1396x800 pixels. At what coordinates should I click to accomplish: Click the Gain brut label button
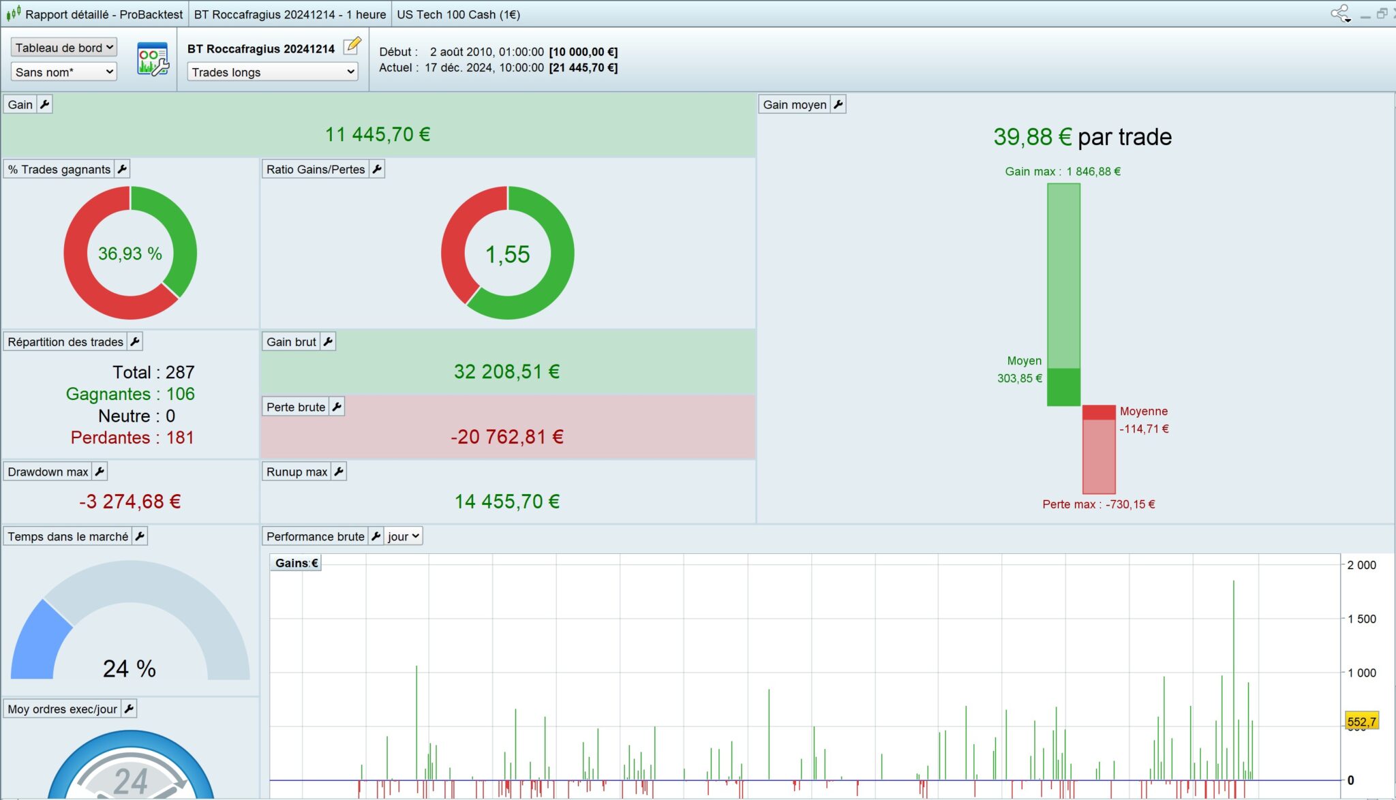(x=291, y=341)
